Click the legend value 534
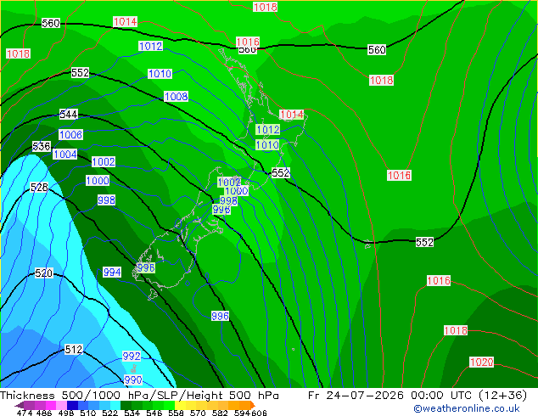Screen dimensions: 538x416 coord(132,413)
